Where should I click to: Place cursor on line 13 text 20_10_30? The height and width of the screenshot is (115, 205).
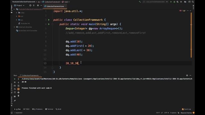coord(72,63)
